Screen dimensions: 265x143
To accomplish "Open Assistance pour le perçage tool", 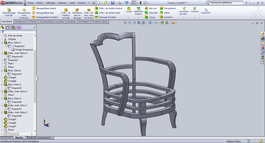I will (x=77, y=13).
